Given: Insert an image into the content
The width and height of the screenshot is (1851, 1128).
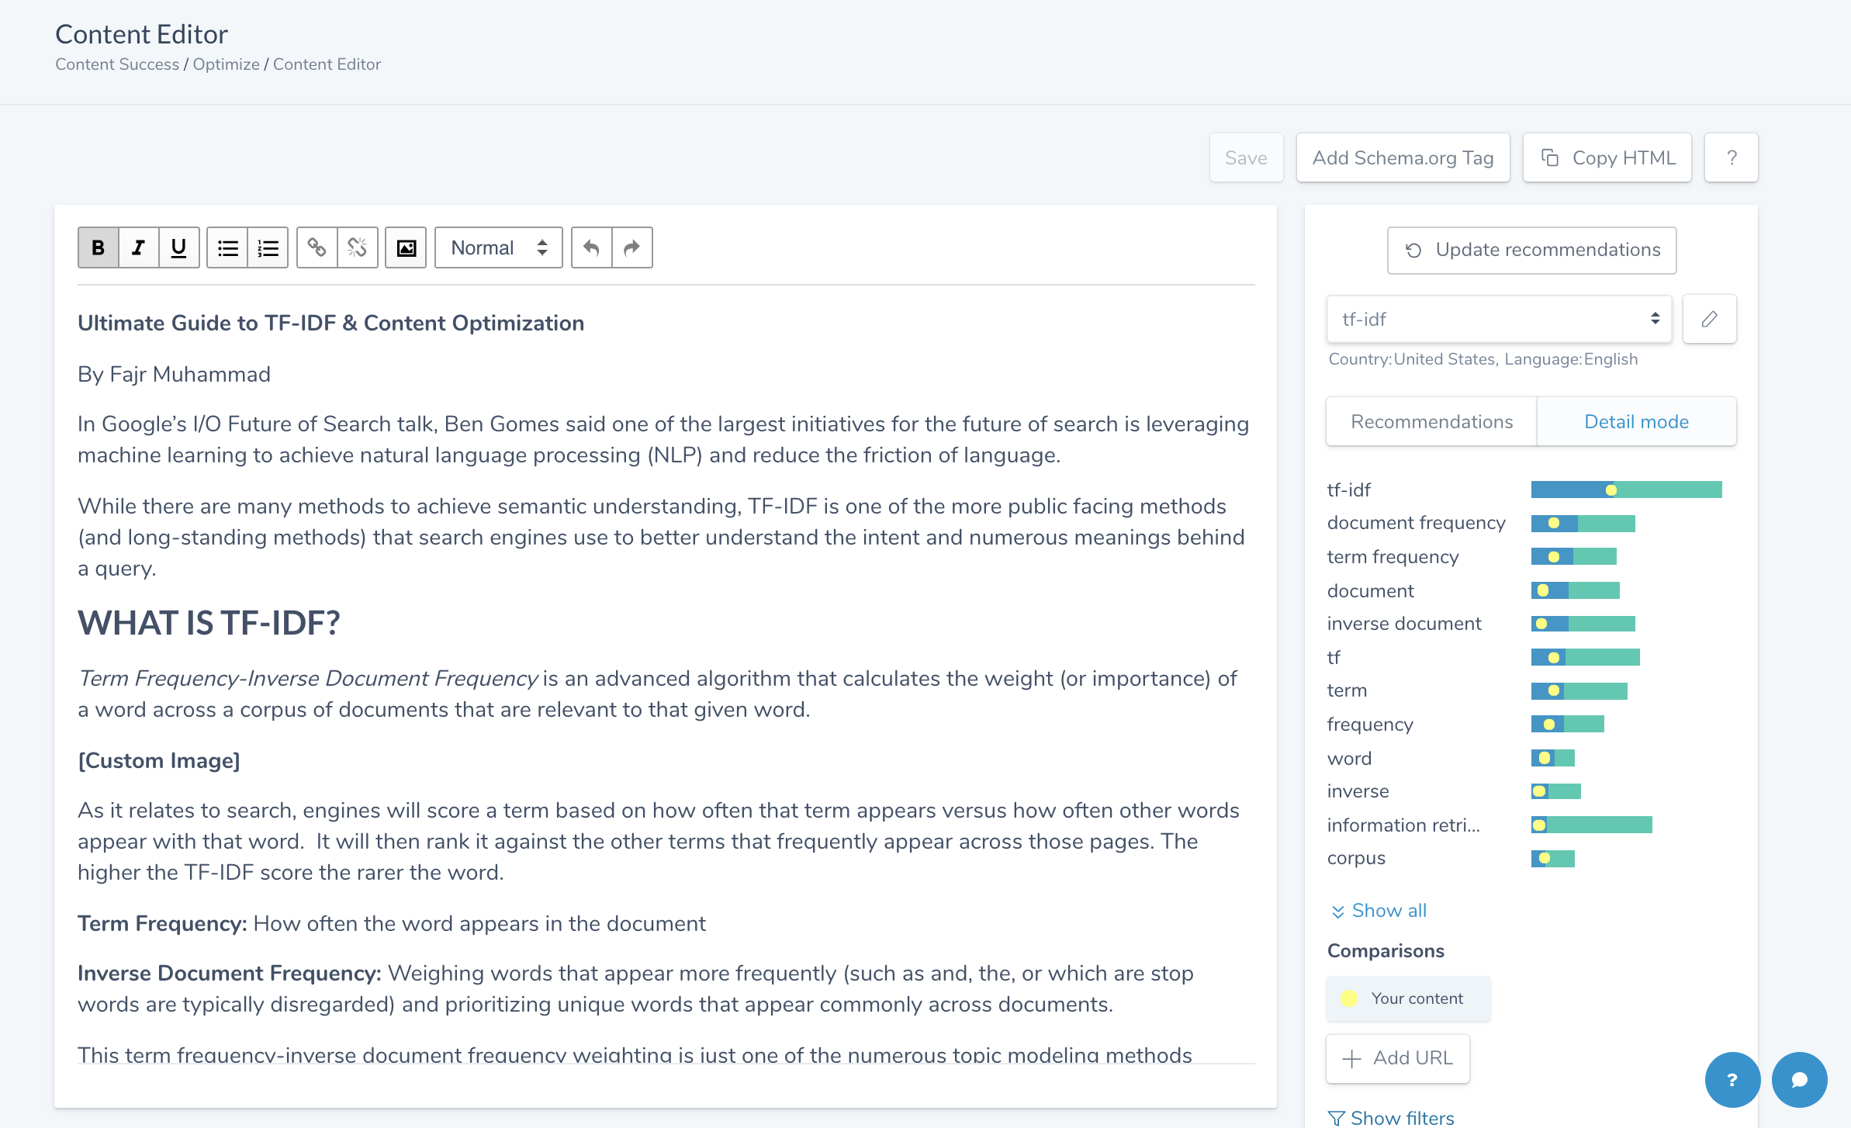Looking at the screenshot, I should (406, 247).
